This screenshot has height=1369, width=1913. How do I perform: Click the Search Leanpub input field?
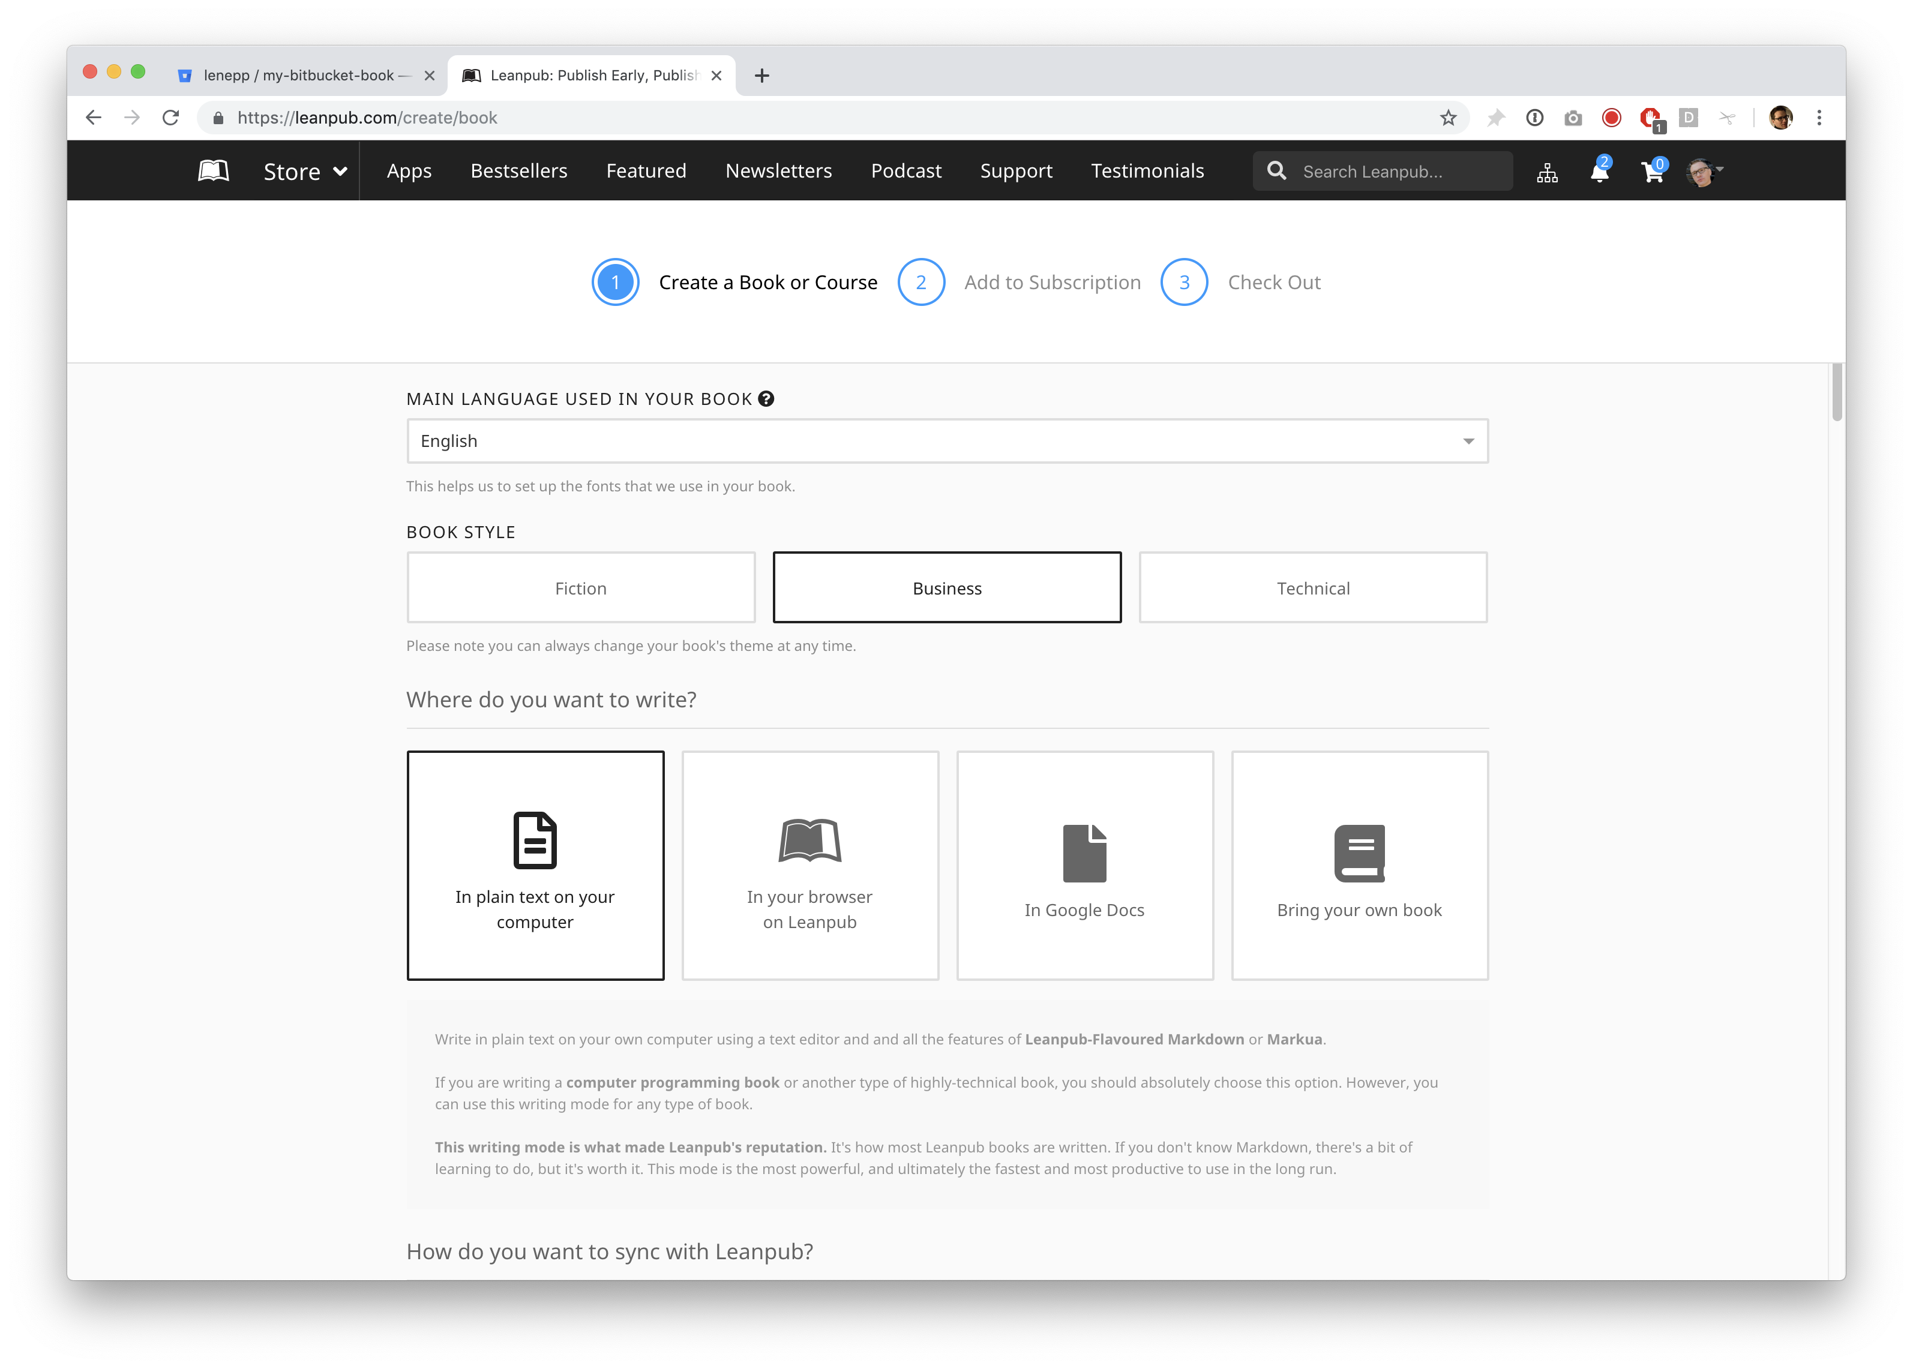(x=1399, y=172)
